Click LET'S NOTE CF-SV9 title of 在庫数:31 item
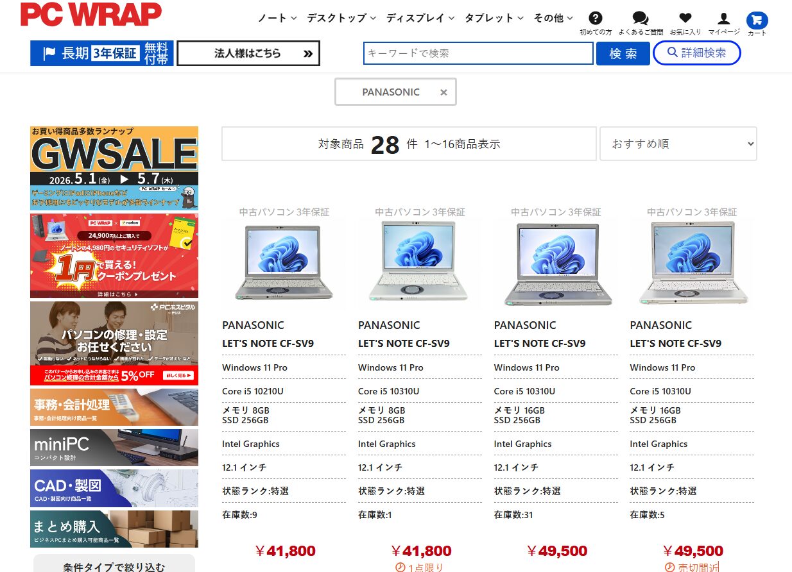The width and height of the screenshot is (792, 572). [x=540, y=343]
